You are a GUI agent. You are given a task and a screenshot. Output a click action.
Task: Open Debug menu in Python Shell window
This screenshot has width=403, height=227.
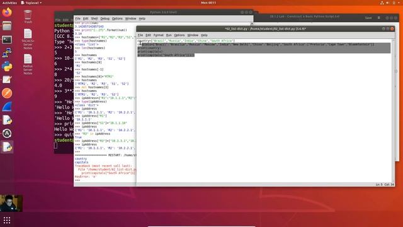tap(105, 18)
